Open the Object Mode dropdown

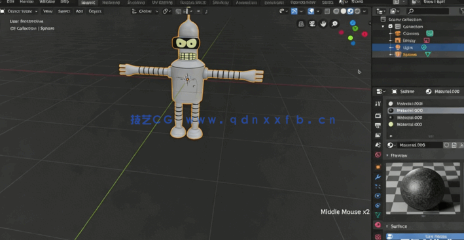click(20, 11)
